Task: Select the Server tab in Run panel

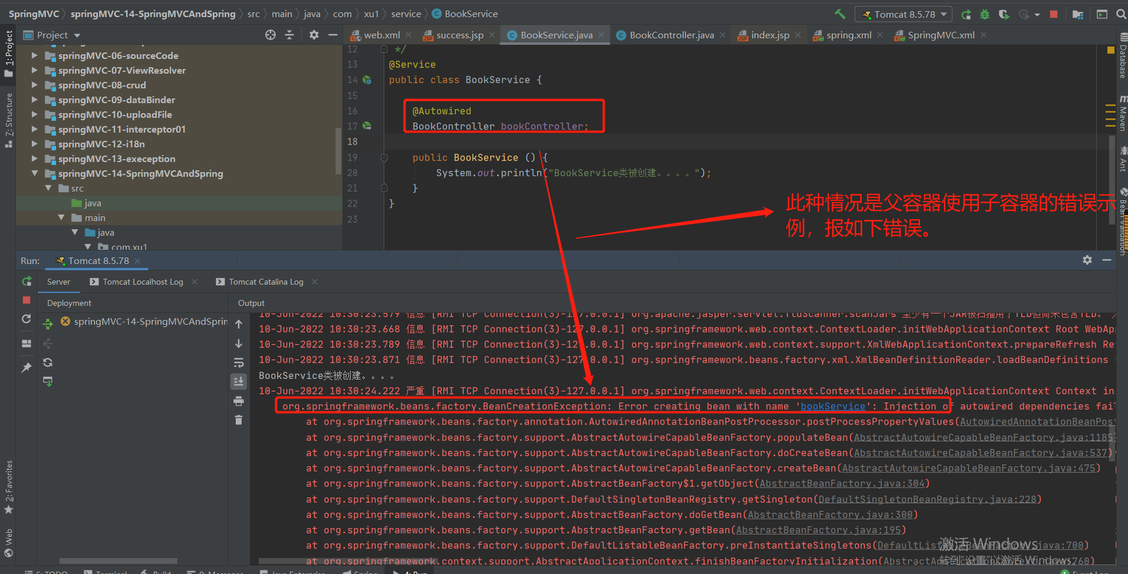Action: coord(58,282)
